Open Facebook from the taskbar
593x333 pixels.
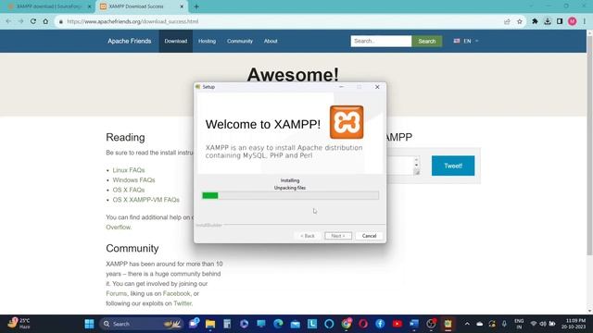(x=380, y=324)
